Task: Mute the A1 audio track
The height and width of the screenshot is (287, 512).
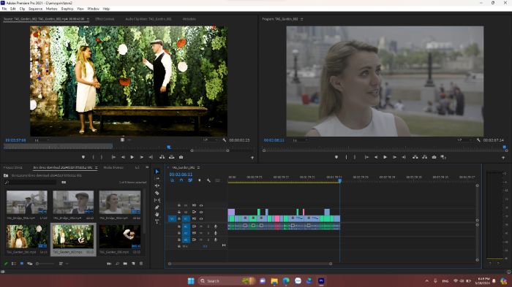Action: 201,226
